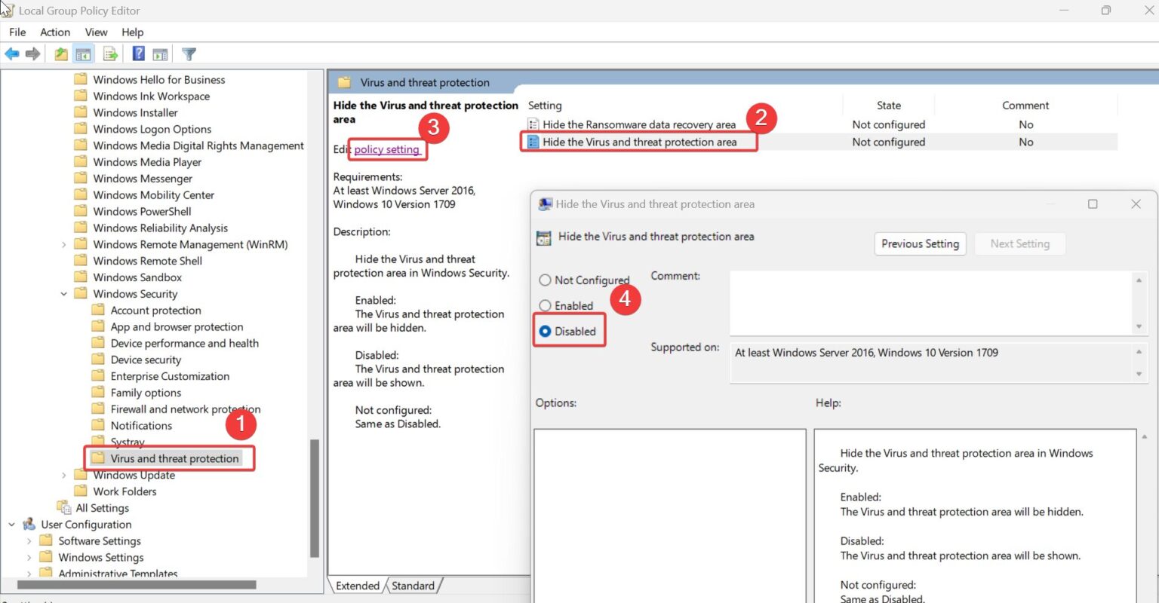Click the Ransomware data recovery policy icon

click(x=533, y=124)
